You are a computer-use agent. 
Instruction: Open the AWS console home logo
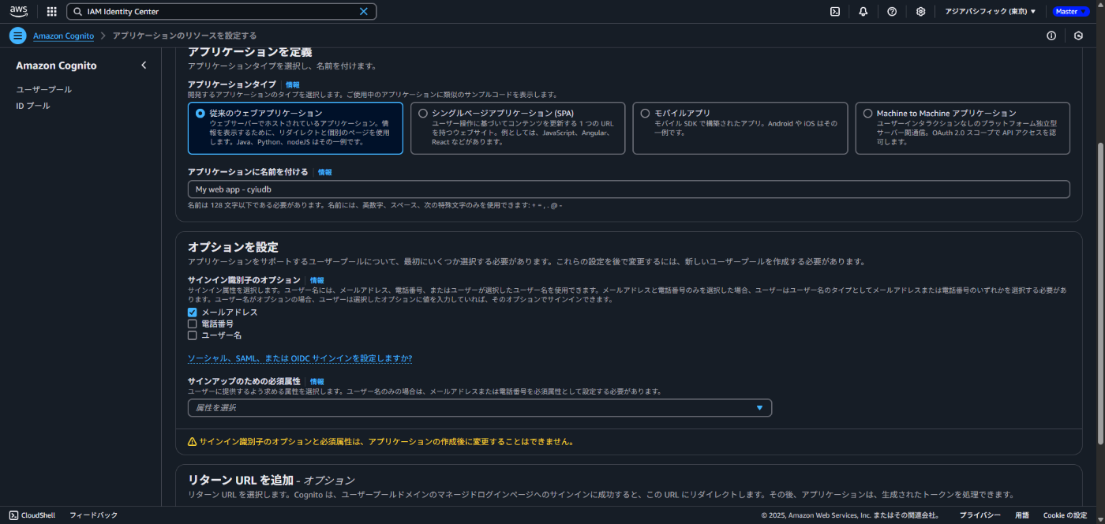click(18, 11)
